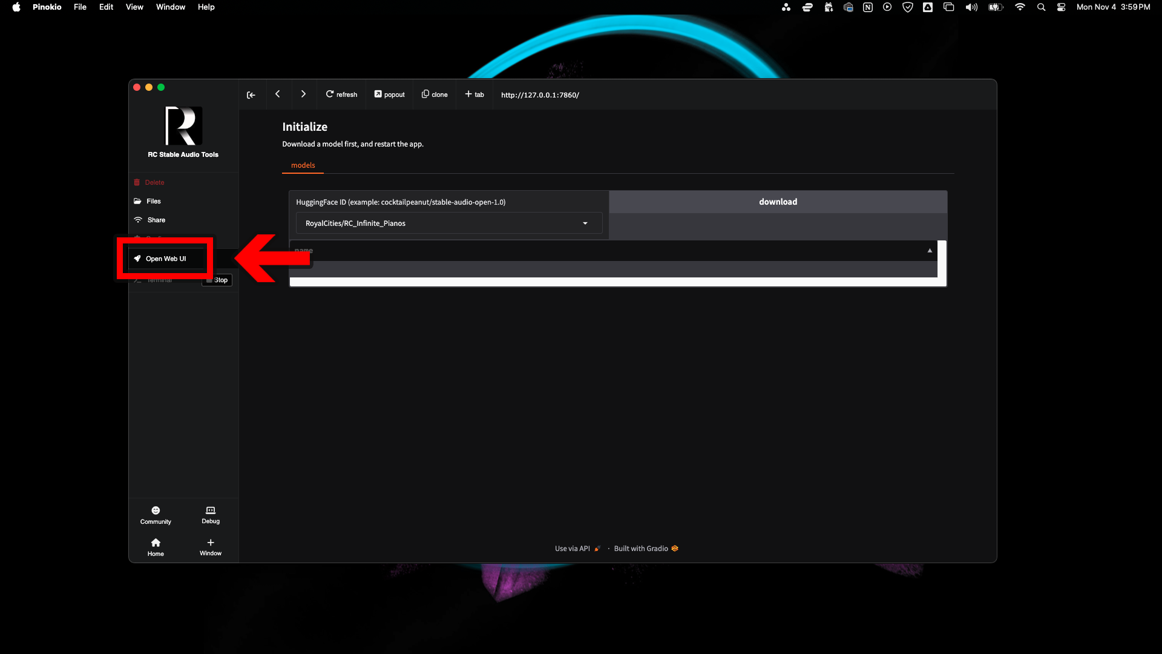Viewport: 1162px width, 654px height.
Task: Click the download button
Action: (x=778, y=202)
